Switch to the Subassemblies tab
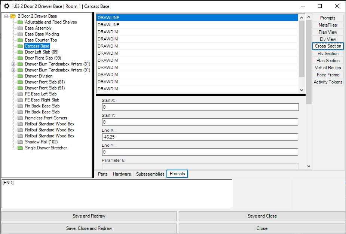This screenshot has width=346, height=234. click(x=150, y=174)
